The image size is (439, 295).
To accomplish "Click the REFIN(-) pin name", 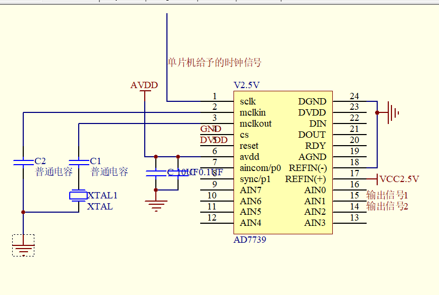I will click(x=307, y=168).
